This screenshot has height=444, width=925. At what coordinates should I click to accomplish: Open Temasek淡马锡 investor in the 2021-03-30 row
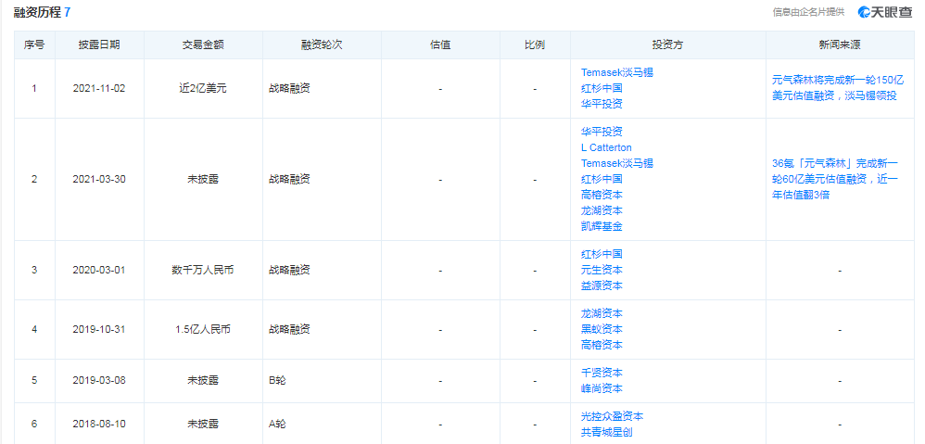[616, 163]
